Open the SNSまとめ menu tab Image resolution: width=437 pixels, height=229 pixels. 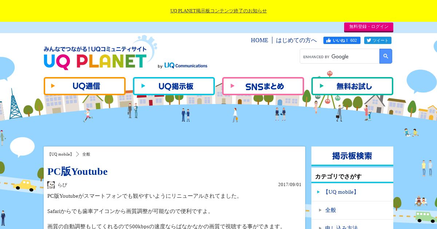(263, 86)
